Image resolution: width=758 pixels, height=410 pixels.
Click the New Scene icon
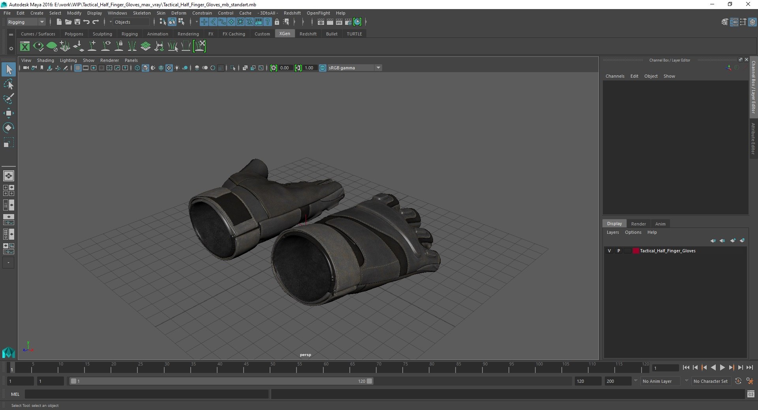(x=59, y=22)
